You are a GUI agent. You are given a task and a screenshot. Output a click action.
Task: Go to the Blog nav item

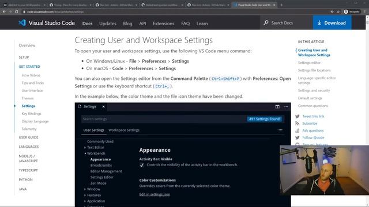(x=127, y=24)
